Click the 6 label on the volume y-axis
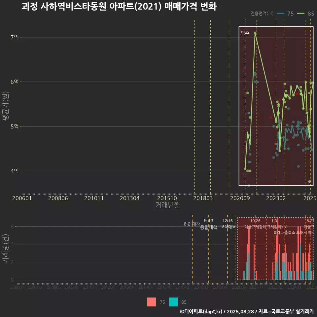This screenshot has width=317, height=317. tap(12, 227)
